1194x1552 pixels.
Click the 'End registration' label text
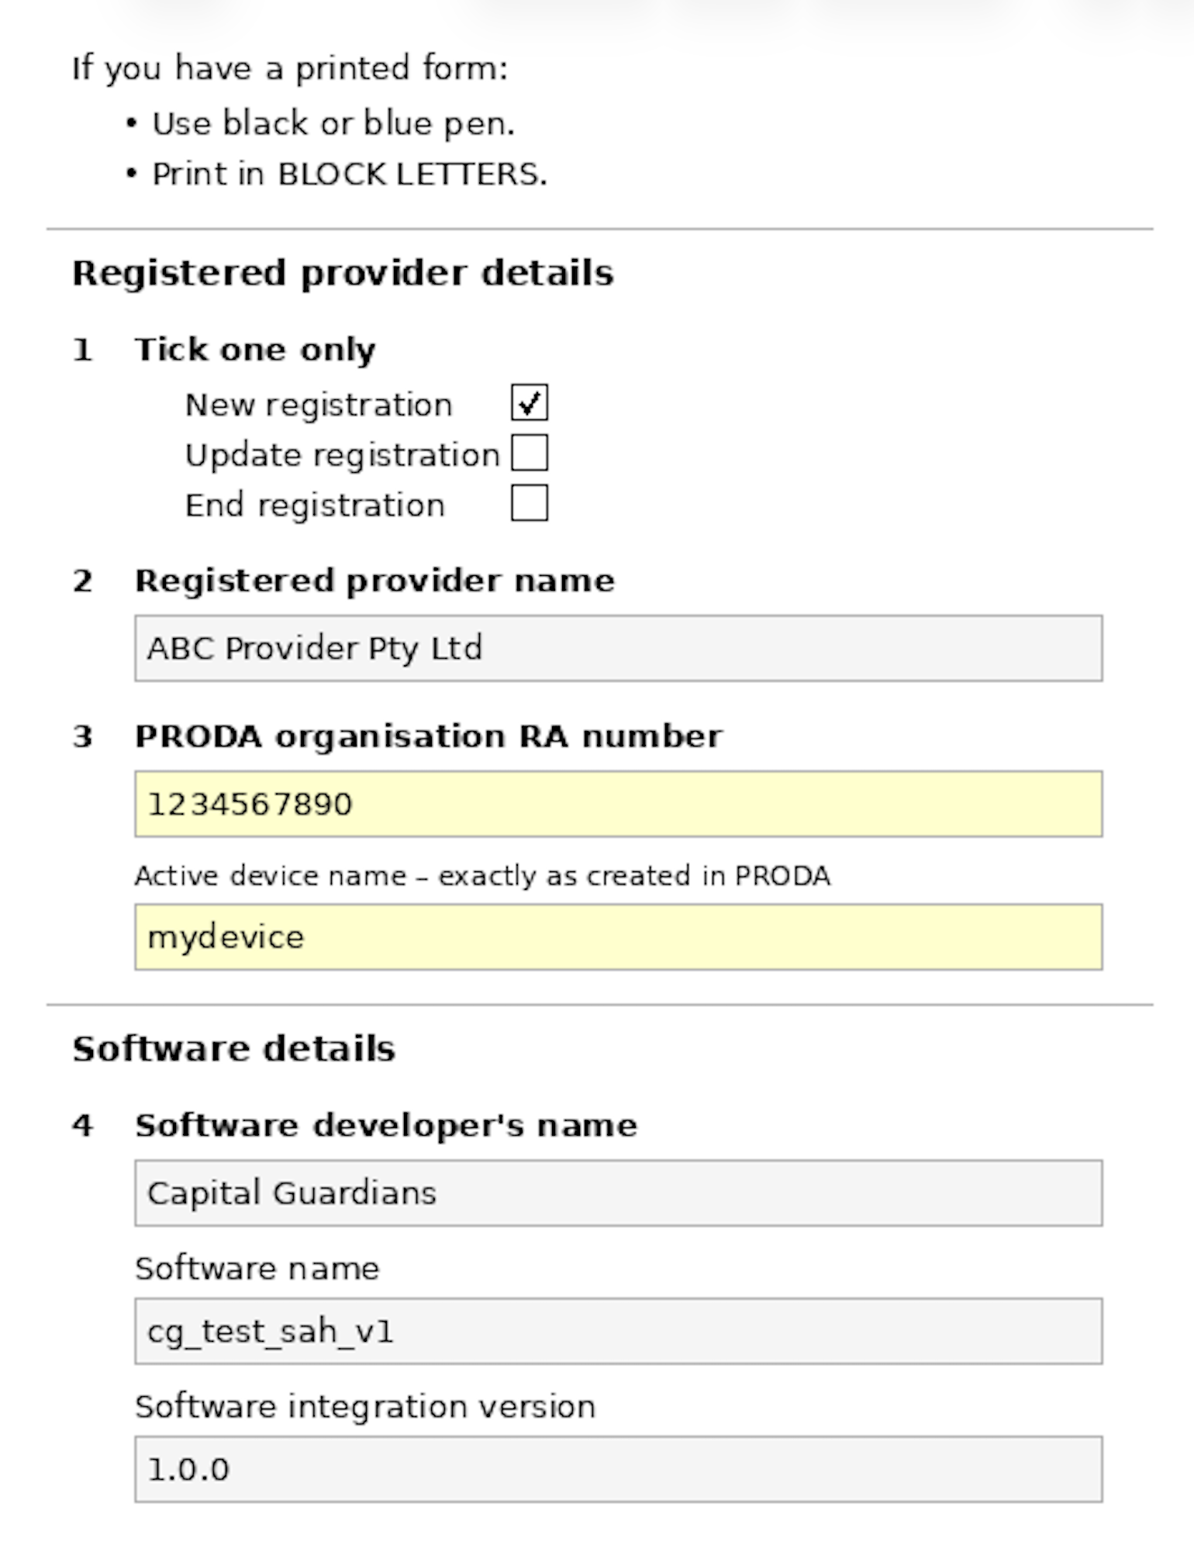315,506
